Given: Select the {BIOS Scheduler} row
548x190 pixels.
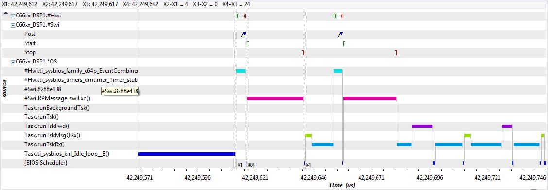Looking at the screenshot, I should click(46, 163).
